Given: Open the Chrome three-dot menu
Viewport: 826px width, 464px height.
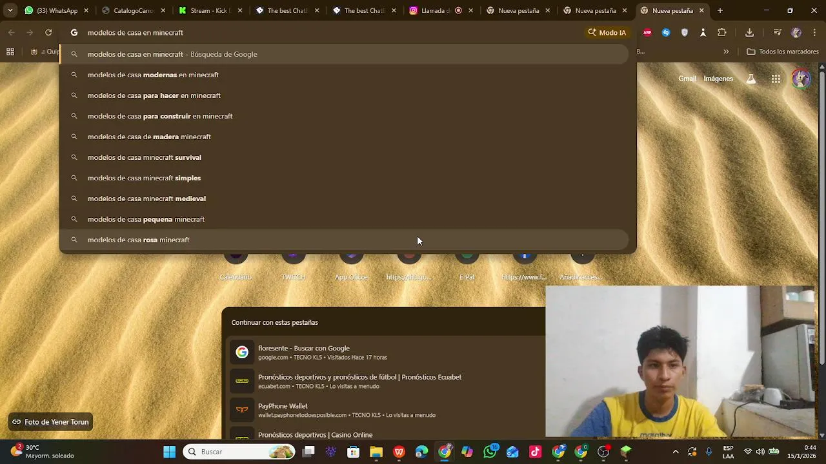Looking at the screenshot, I should pyautogui.click(x=814, y=32).
